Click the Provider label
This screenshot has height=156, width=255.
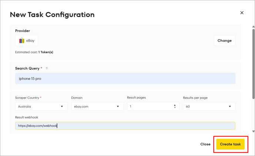23,31
